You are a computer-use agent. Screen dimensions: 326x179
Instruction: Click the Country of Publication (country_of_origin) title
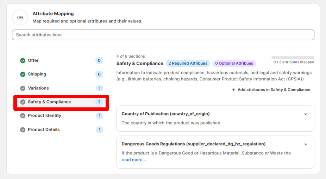[x=165, y=114]
